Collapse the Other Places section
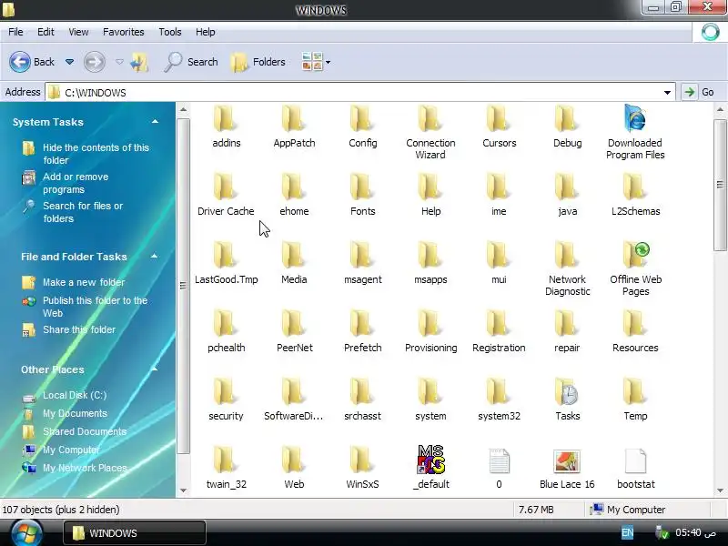728x546 pixels. click(154, 369)
